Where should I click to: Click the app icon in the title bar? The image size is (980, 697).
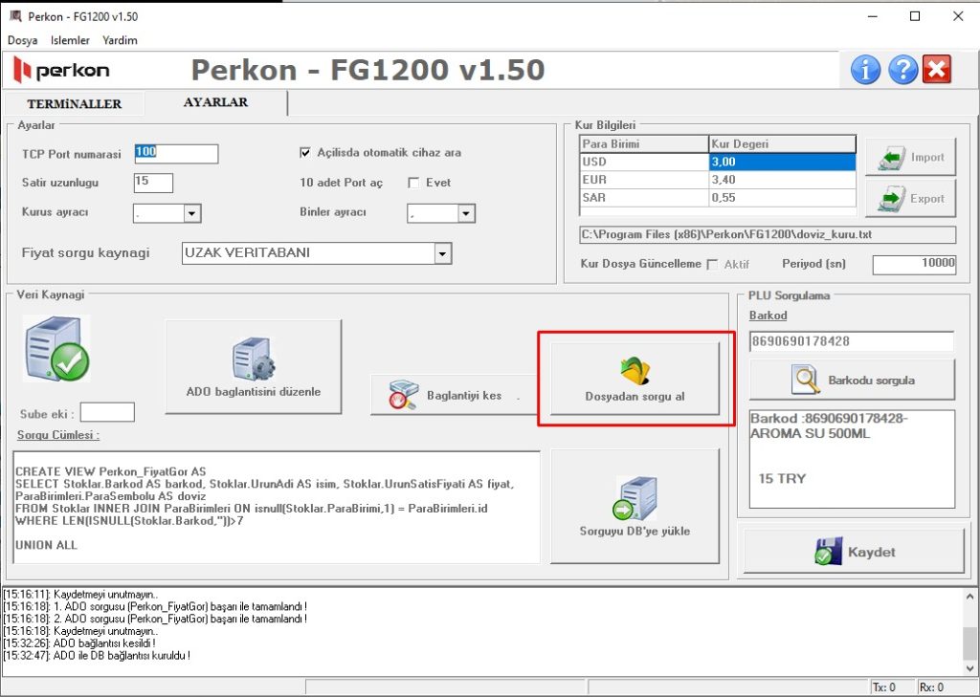tap(15, 16)
